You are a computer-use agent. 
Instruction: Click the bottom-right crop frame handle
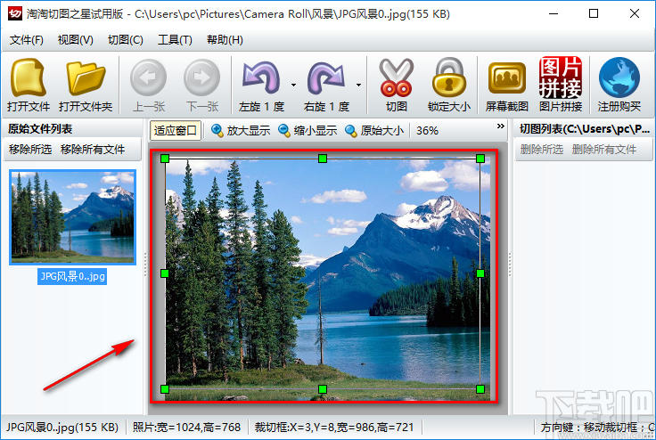coord(480,389)
